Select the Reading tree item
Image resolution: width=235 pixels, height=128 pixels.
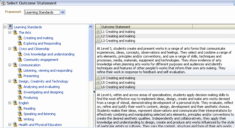29,108
